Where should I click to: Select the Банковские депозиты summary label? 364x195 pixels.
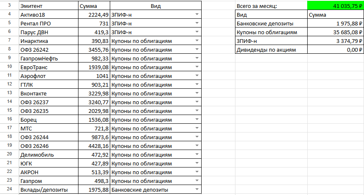(271, 23)
